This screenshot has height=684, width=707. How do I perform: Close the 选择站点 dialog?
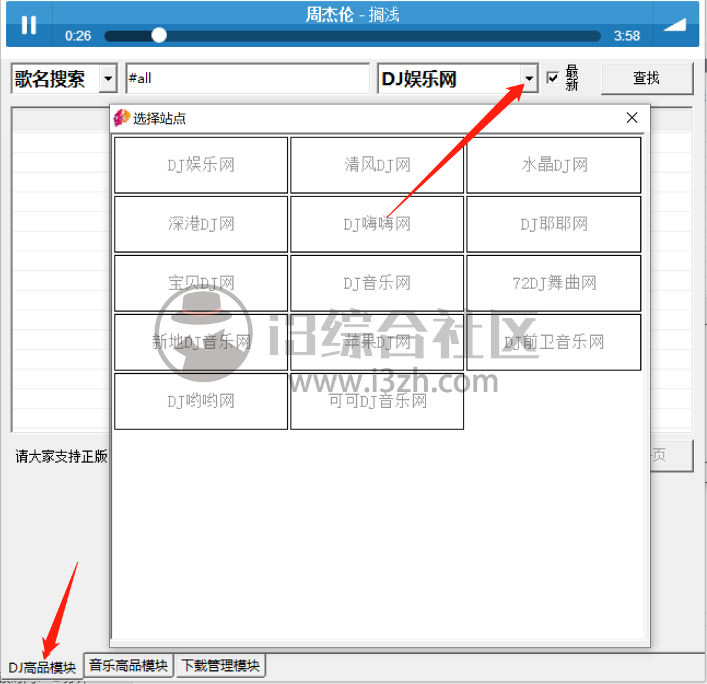pos(632,118)
